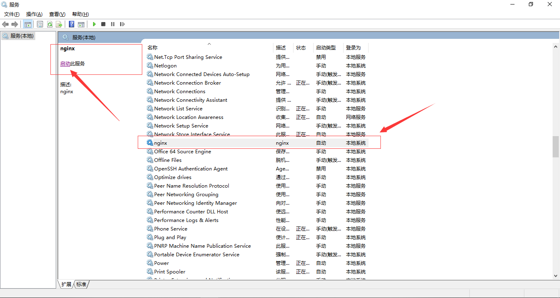
Task: Click the Export List toolbar icon
Action: click(x=59, y=24)
